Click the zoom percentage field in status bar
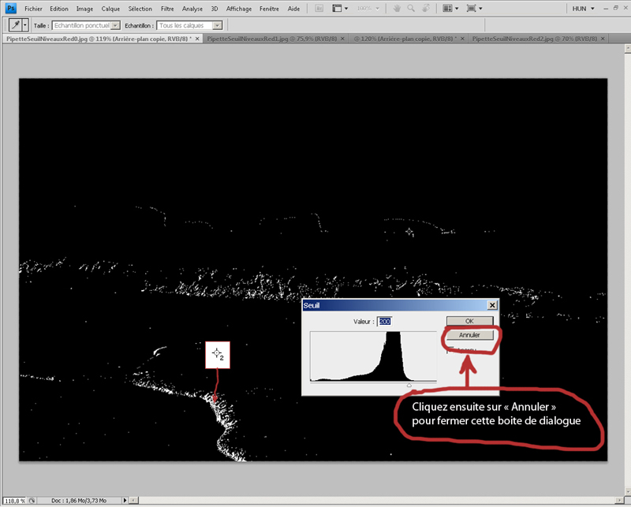The height and width of the screenshot is (507, 631). click(15, 501)
